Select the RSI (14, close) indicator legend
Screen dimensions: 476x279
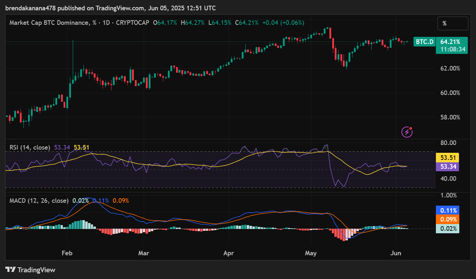tap(30, 147)
